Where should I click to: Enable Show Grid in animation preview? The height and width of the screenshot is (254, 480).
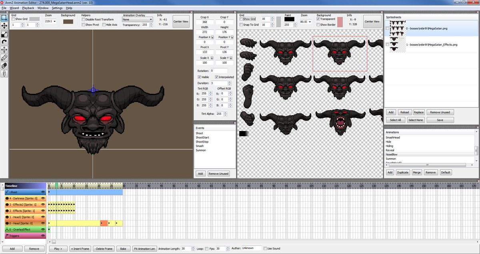(13, 19)
